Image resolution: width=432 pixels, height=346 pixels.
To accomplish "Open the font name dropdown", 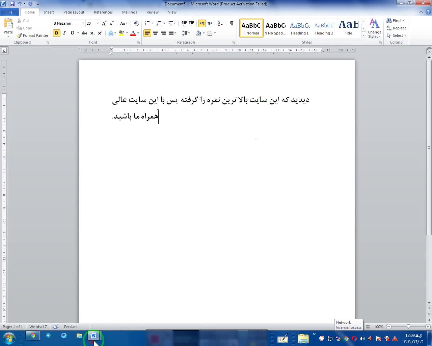I will point(83,23).
